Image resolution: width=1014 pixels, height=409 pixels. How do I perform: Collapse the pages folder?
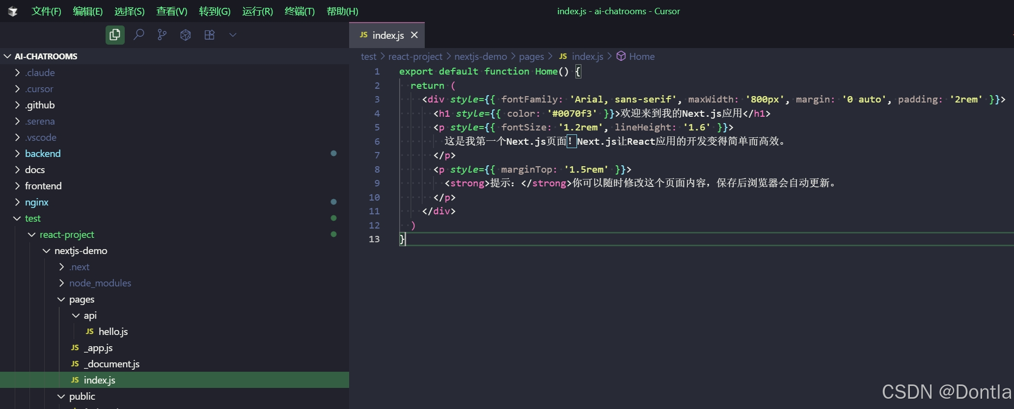174,299
